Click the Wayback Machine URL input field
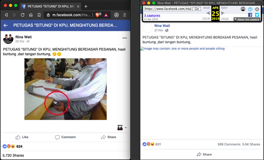The height and width of the screenshot is (160, 264). 168,9
